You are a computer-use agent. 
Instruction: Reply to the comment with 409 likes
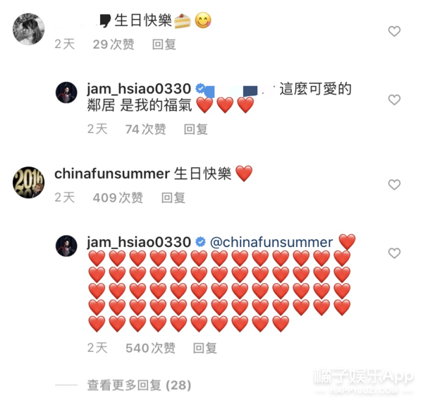[173, 198]
